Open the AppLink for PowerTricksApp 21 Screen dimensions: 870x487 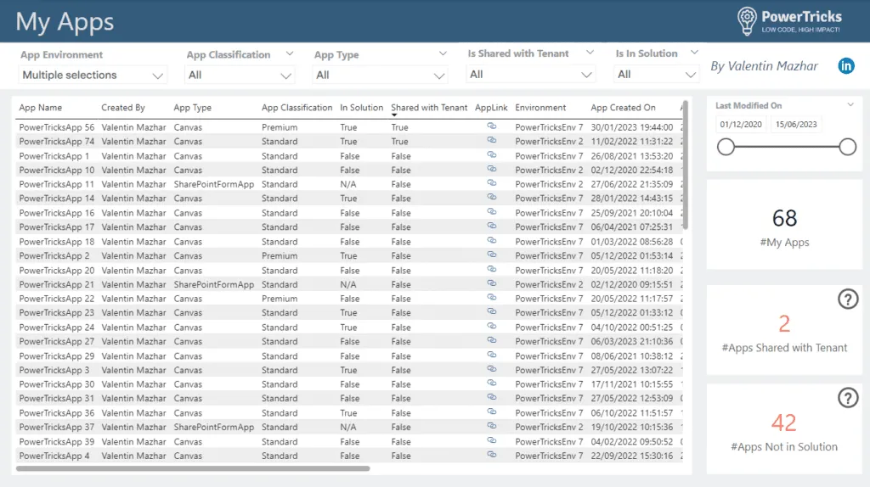coord(492,283)
